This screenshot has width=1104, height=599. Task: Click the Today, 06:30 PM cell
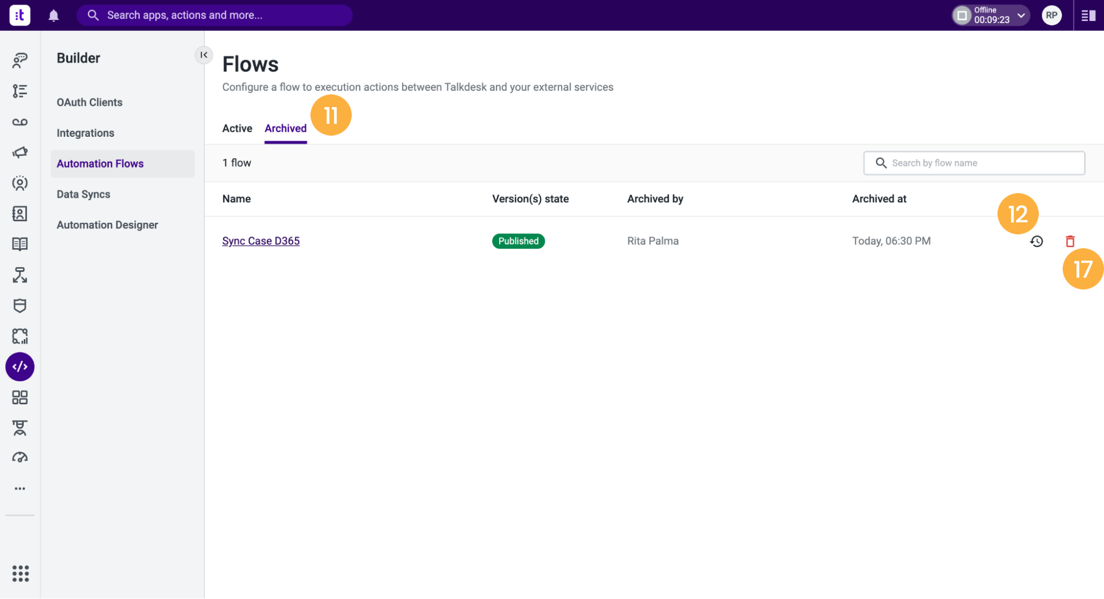891,241
